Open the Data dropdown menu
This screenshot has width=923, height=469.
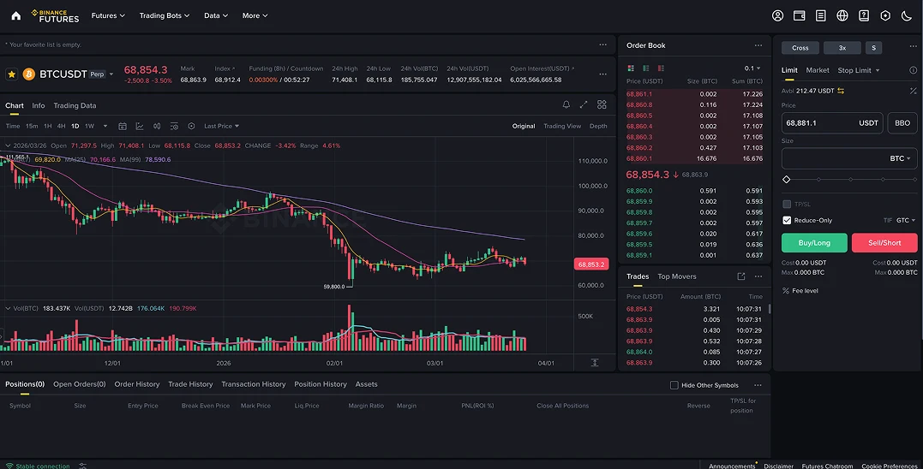pos(215,16)
